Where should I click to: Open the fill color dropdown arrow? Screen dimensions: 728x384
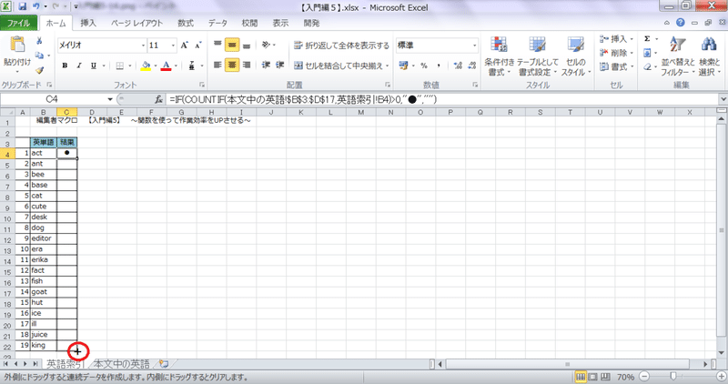156,66
